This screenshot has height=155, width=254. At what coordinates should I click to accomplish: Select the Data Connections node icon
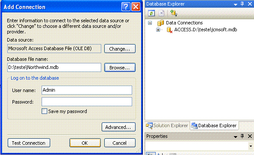160,23
